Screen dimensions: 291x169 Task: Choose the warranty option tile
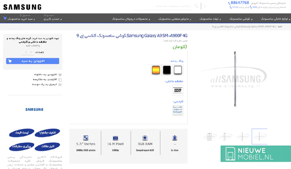tap(177, 110)
